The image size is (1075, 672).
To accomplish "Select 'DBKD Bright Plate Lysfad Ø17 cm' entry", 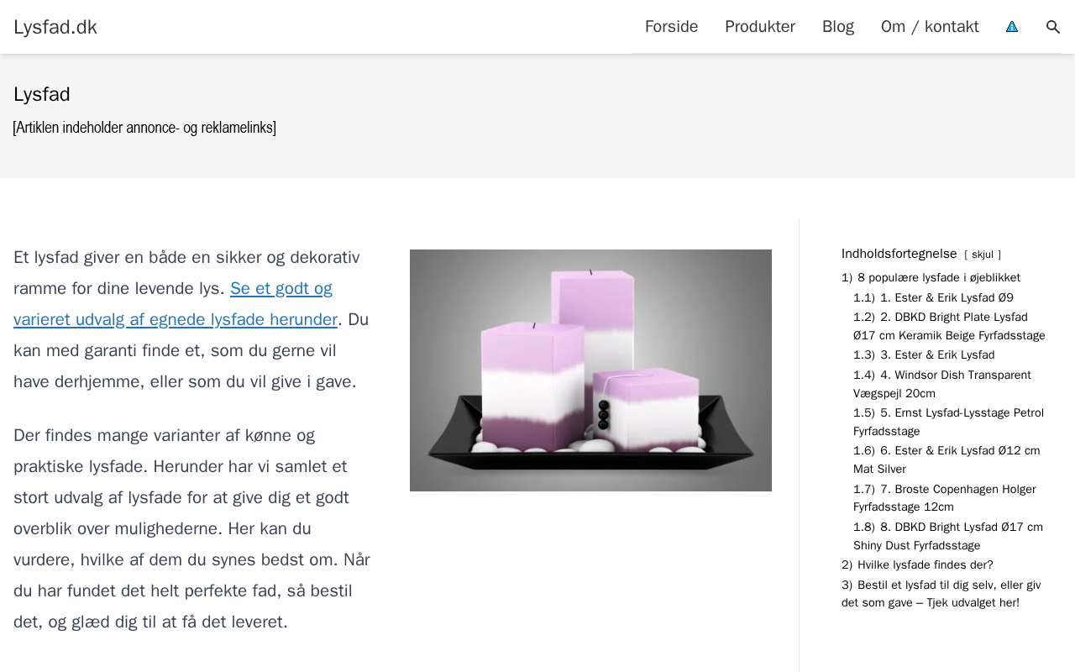I will pos(949,326).
